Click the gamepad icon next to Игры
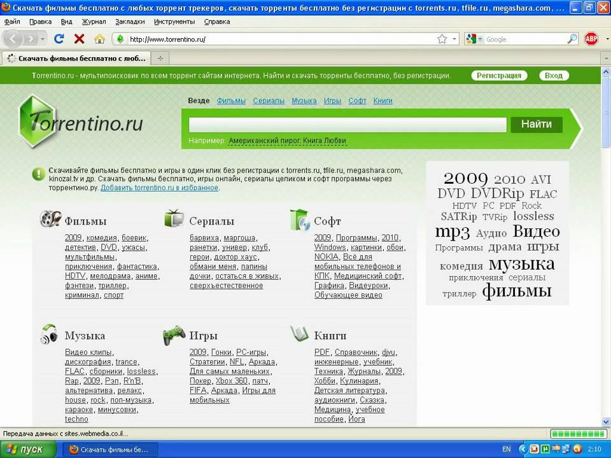The image size is (611, 458). click(x=174, y=335)
